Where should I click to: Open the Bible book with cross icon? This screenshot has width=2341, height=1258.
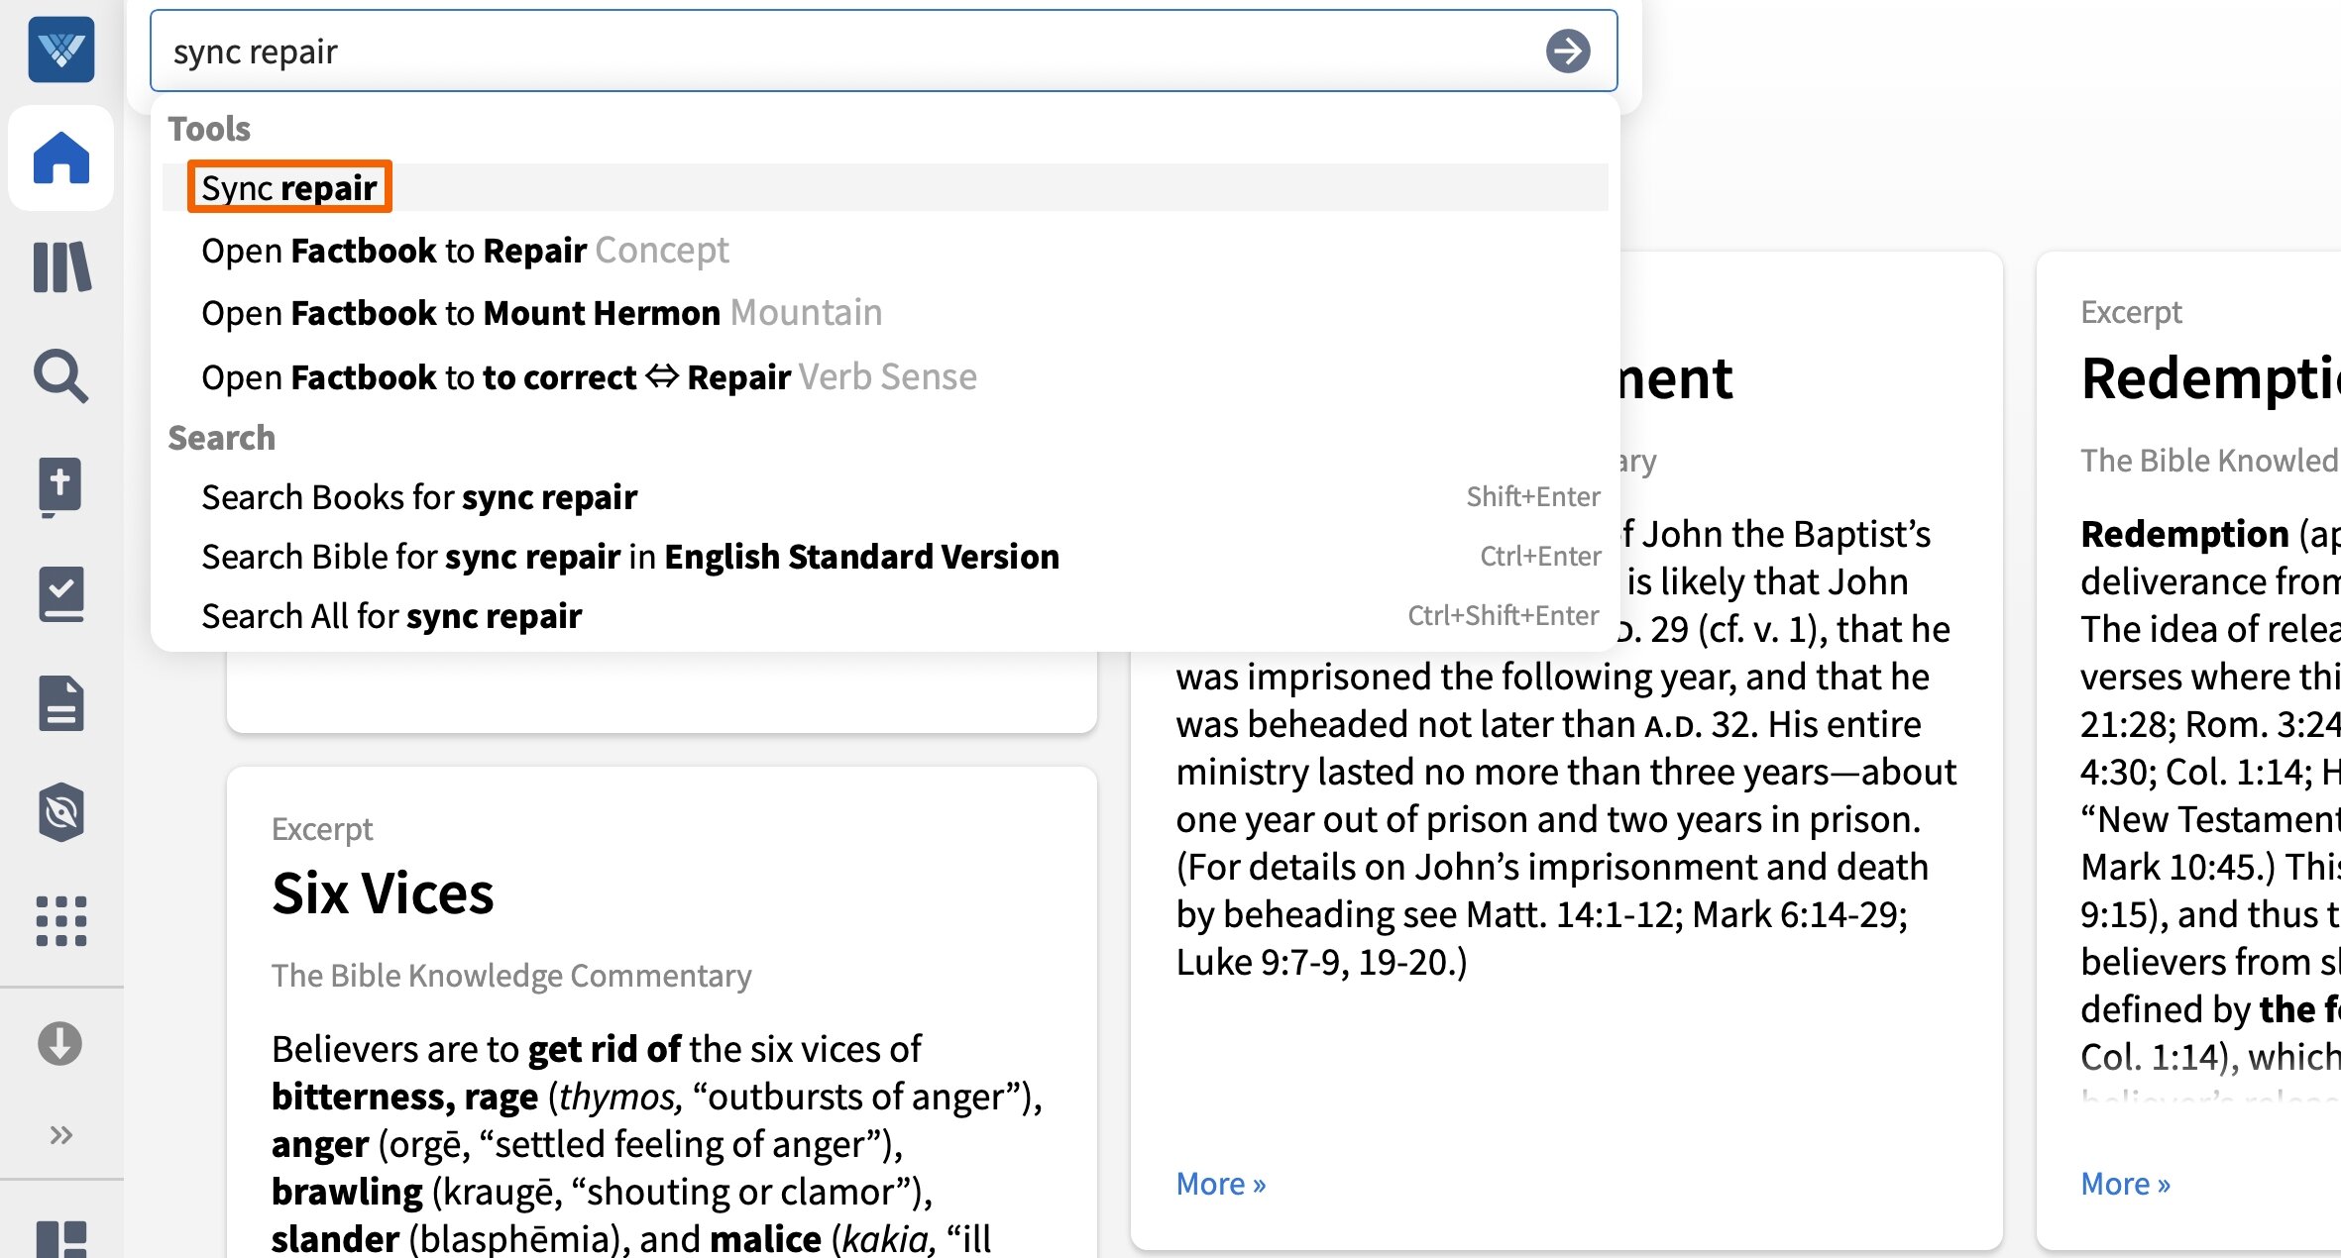tap(61, 485)
